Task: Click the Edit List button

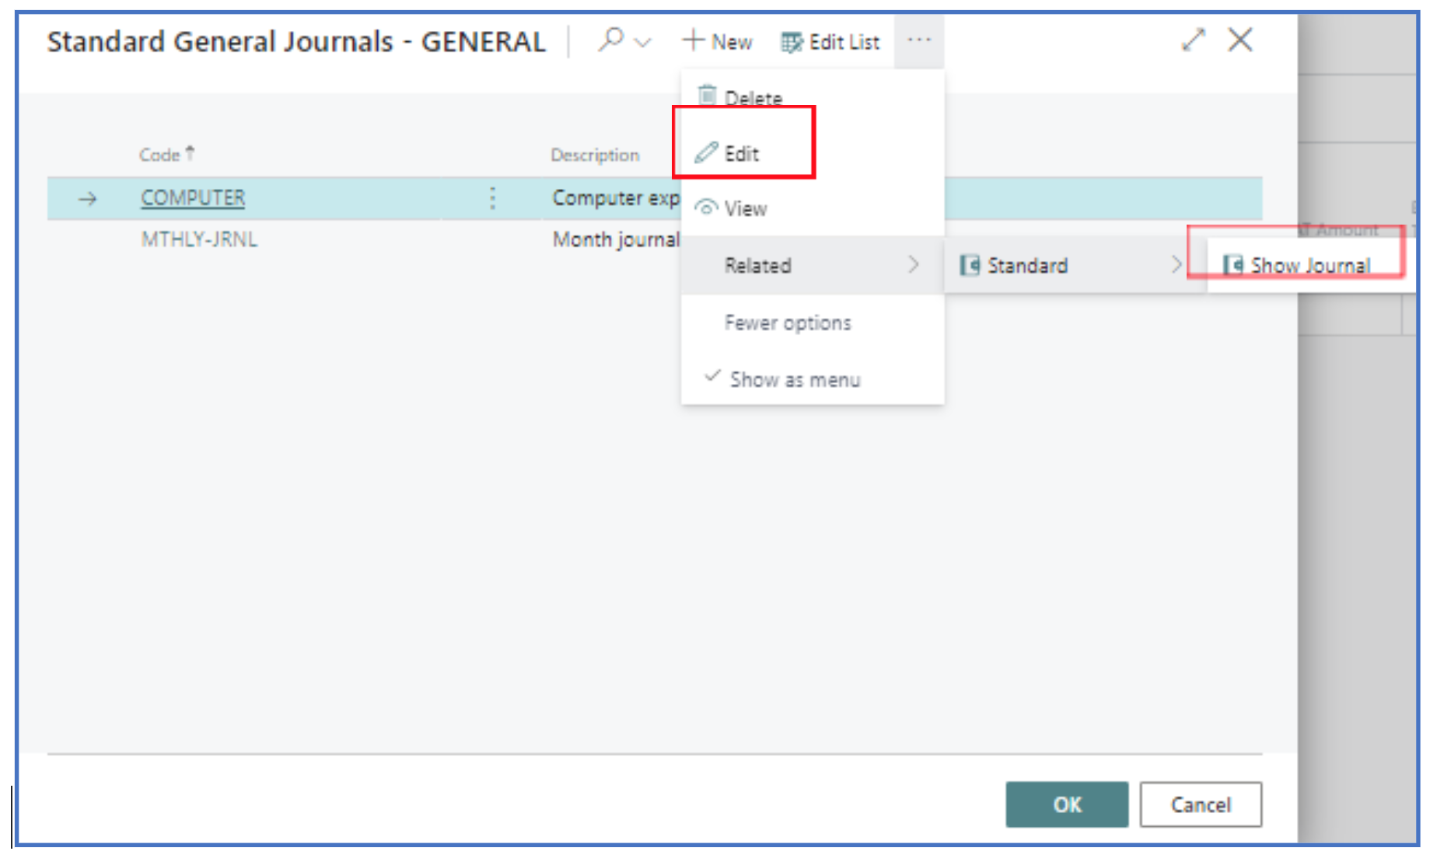Action: 830,42
